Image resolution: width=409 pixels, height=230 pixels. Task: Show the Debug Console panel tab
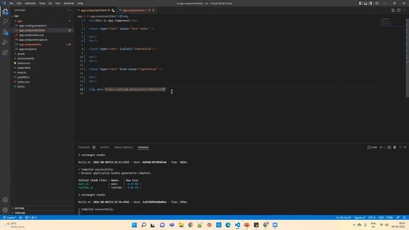click(x=123, y=148)
